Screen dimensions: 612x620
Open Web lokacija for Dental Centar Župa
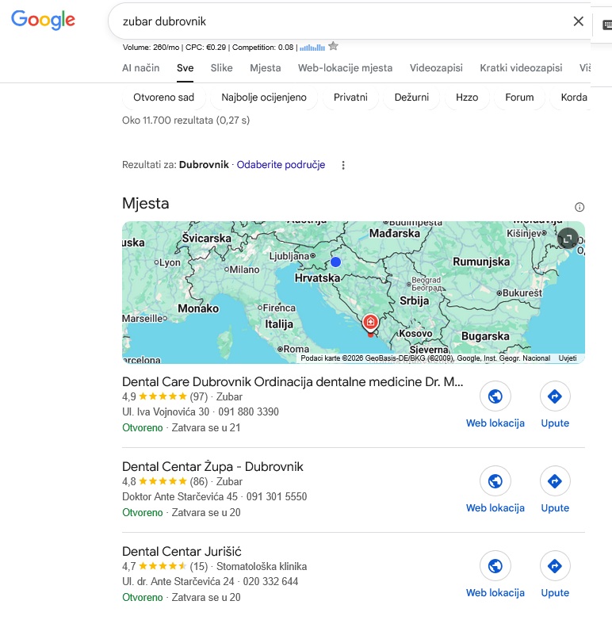point(495,481)
